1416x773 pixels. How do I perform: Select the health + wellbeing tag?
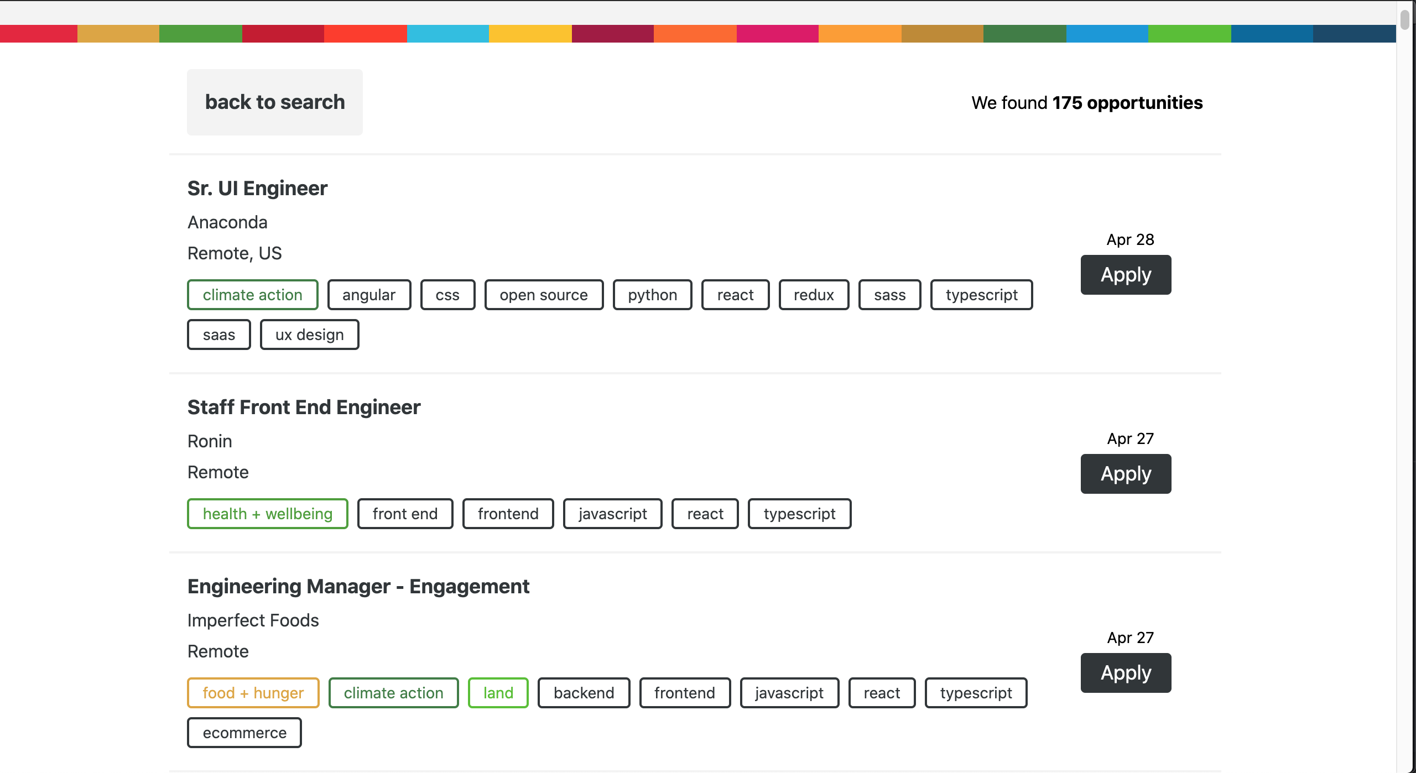click(267, 514)
